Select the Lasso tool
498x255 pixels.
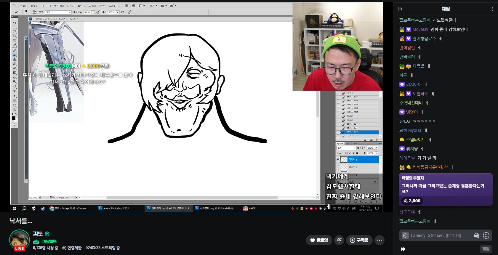(15, 31)
